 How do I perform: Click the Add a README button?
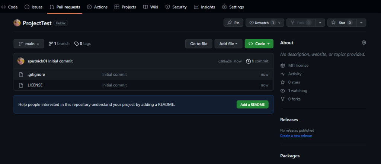tap(253, 104)
